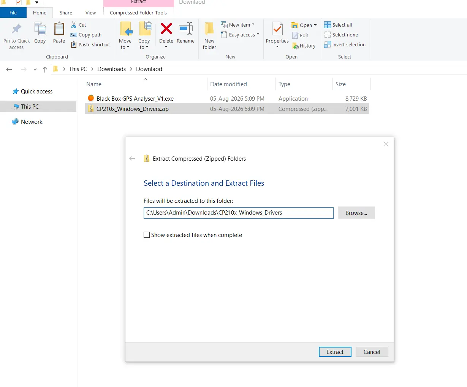
Task: Click Select all in ribbon
Action: 338,25
